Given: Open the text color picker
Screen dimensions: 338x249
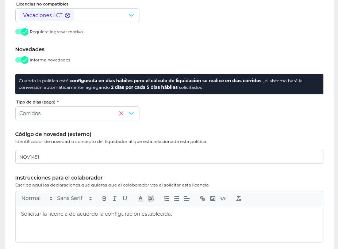Looking at the screenshot, I should coord(140,199).
